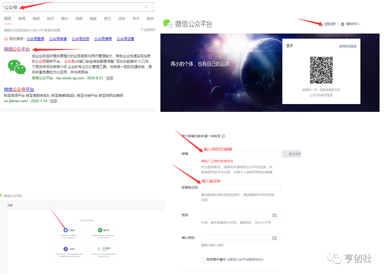Screen dimensions: 384x275
Task: Click the 立即注册 link
Action: click(x=329, y=24)
